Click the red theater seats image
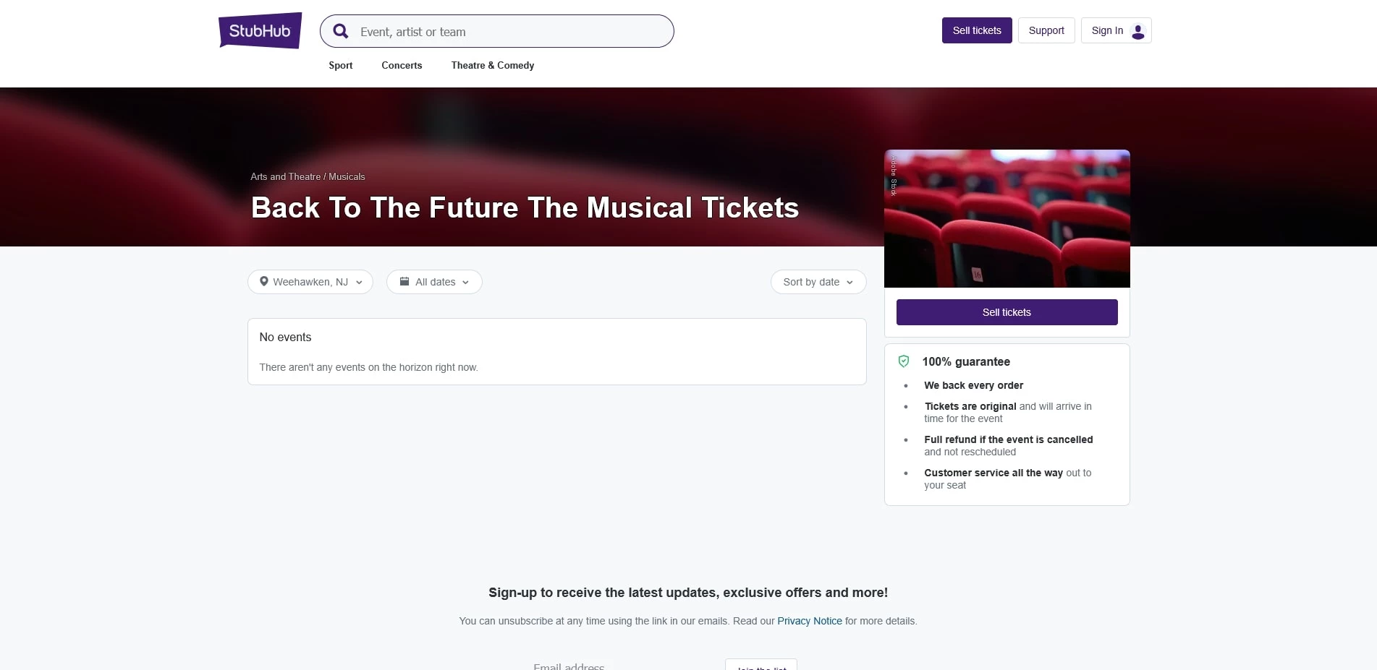The width and height of the screenshot is (1377, 670). coord(1007,218)
